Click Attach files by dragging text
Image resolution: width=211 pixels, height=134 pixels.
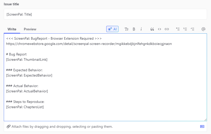(62, 126)
